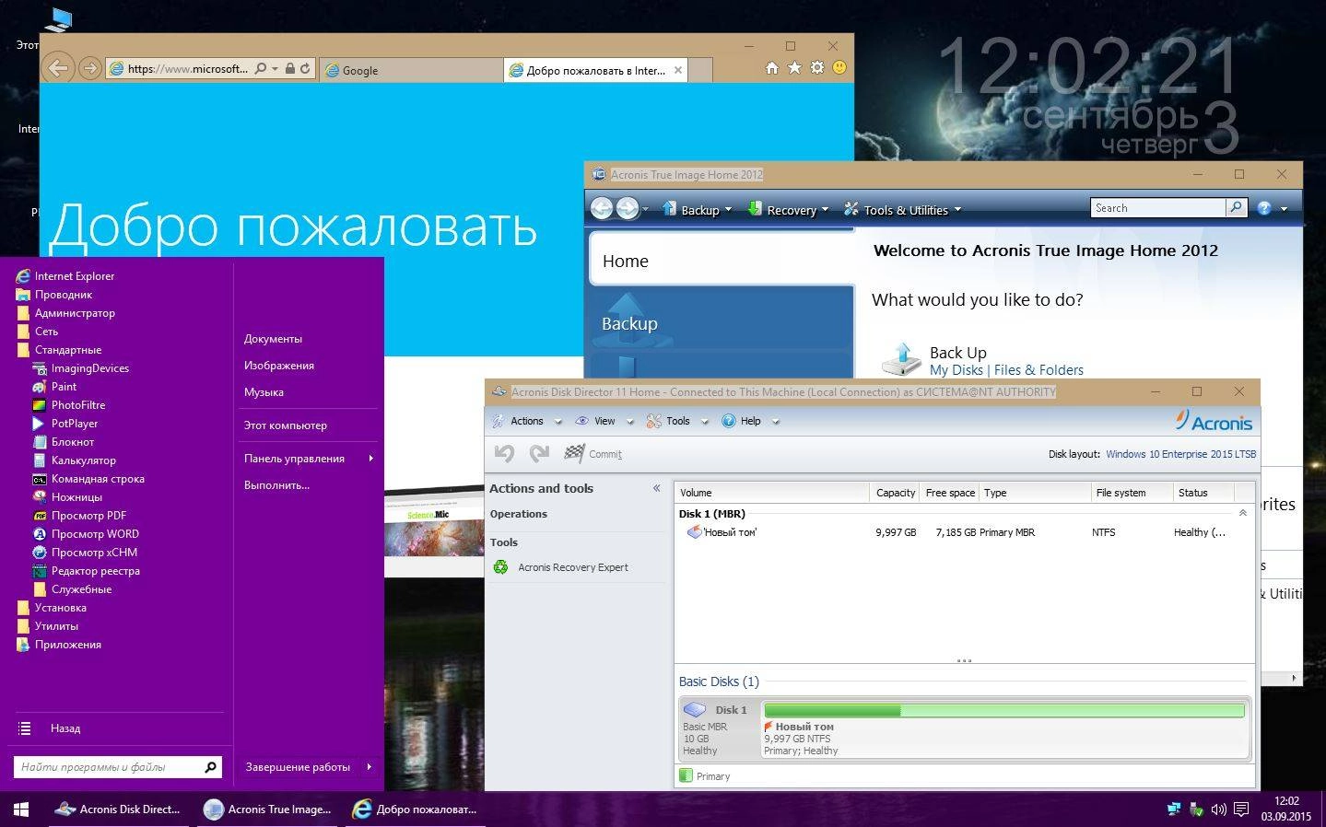Viewport: 1326px width, 827px height.
Task: Open Internet Explorer home page icon
Action: click(772, 68)
